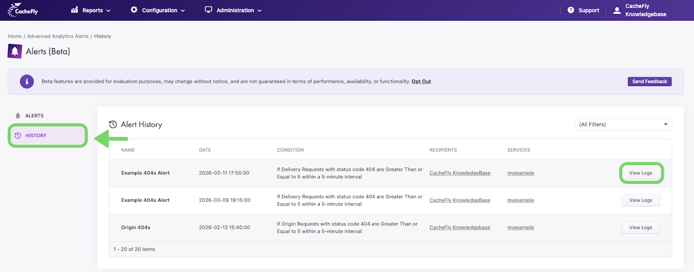Select the History sidebar tab

point(48,135)
